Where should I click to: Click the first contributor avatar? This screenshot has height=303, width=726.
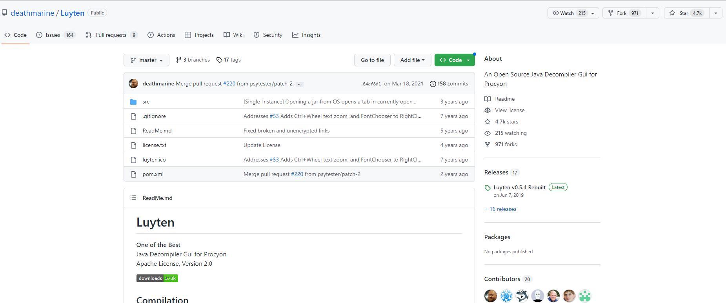point(490,296)
